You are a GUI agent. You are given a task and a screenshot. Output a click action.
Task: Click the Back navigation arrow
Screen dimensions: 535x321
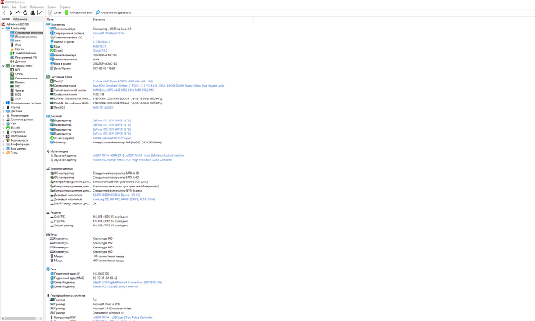click(4, 13)
